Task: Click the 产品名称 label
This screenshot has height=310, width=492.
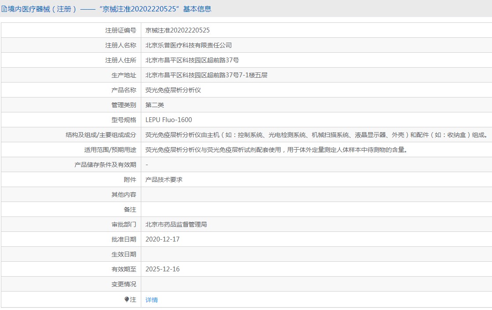Action: tap(124, 90)
